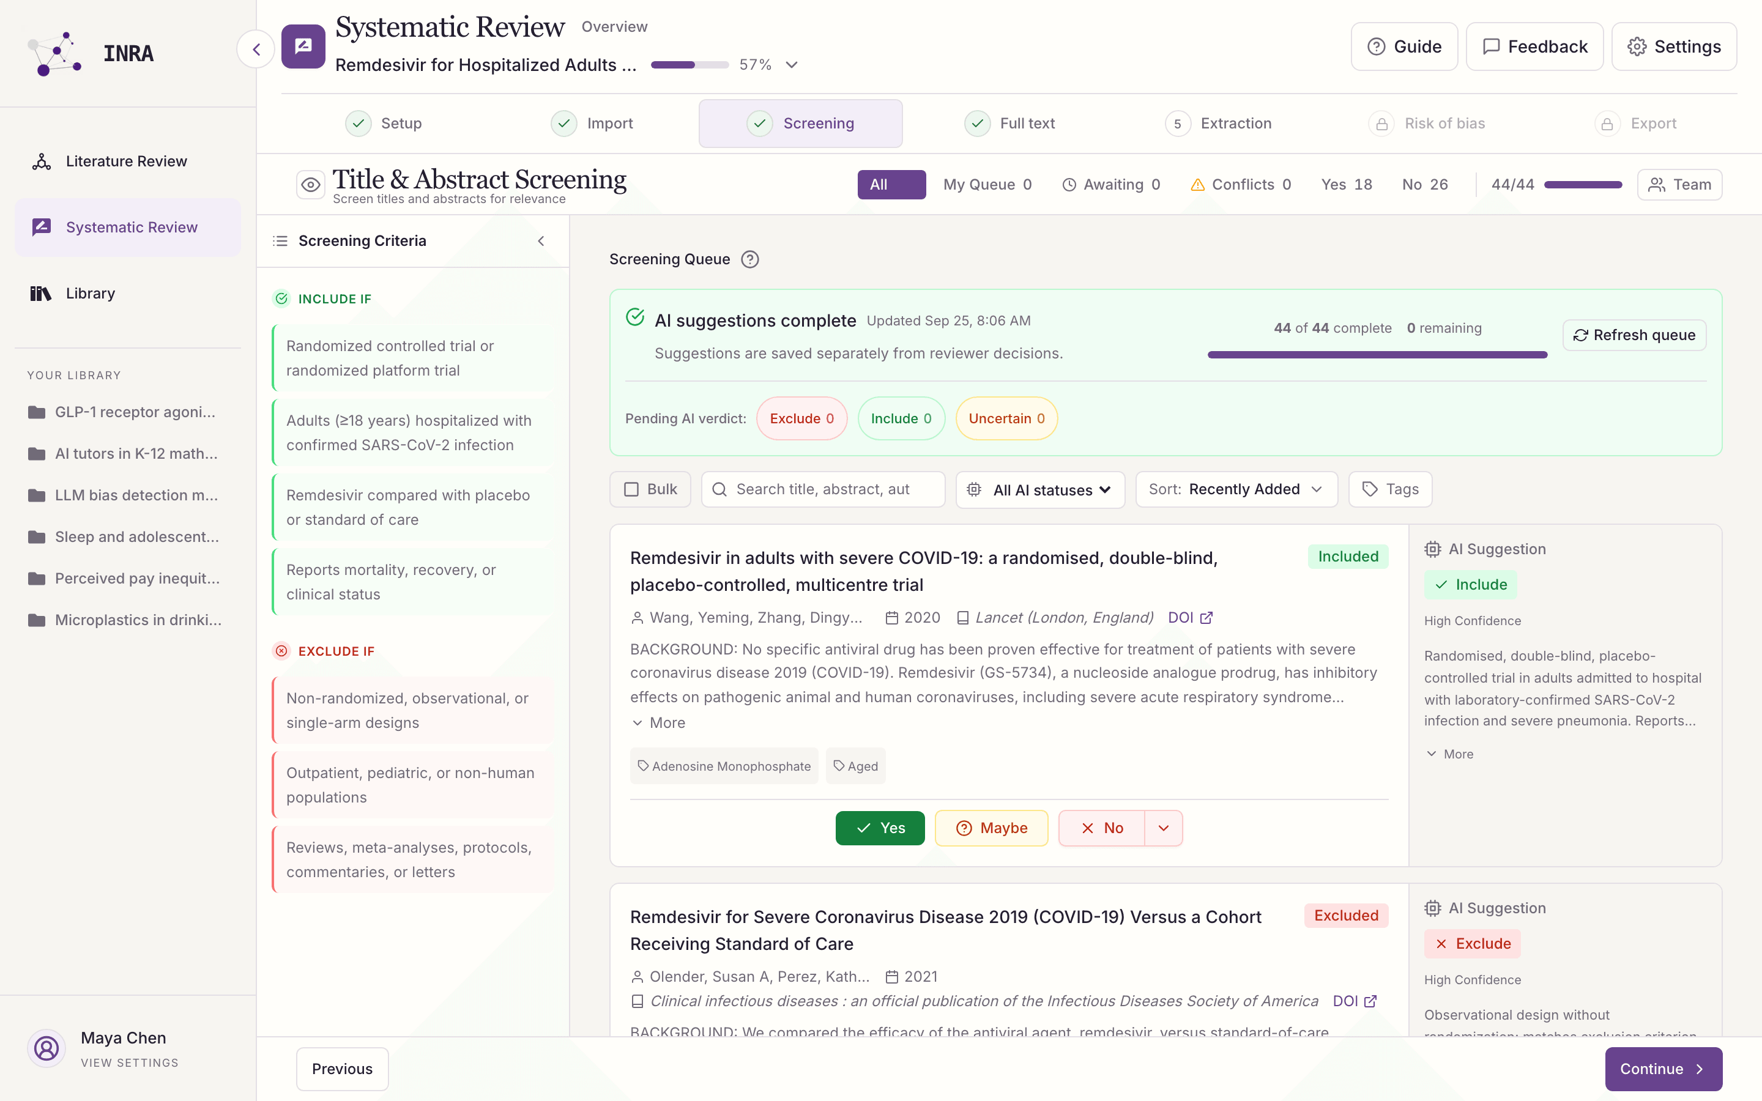This screenshot has height=1101, width=1762.
Task: Click the green Yes decision button
Action: click(x=880, y=828)
